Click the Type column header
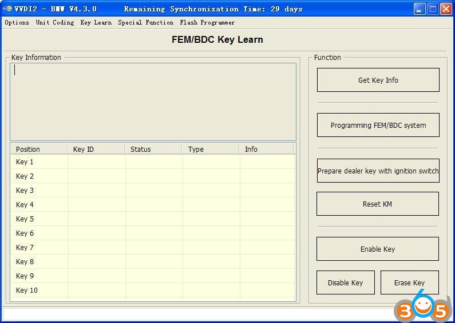 (x=211, y=150)
